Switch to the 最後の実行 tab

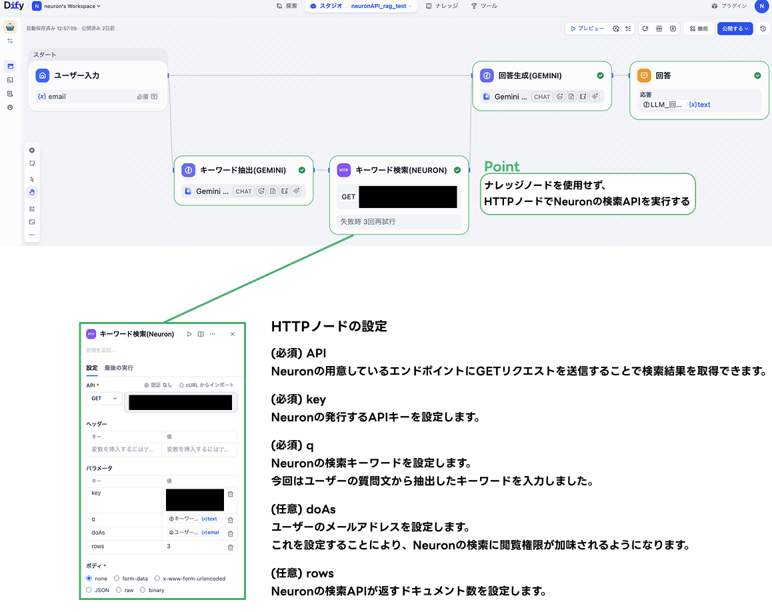tap(119, 368)
